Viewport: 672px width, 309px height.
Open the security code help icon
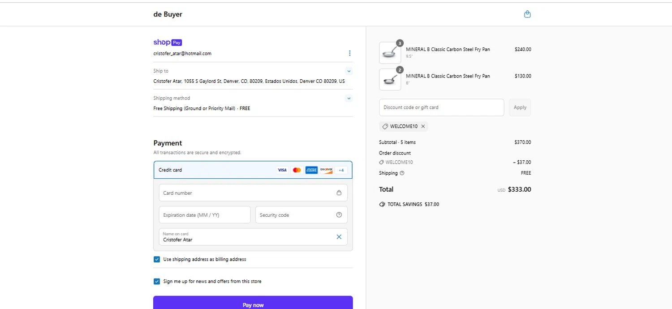339,215
